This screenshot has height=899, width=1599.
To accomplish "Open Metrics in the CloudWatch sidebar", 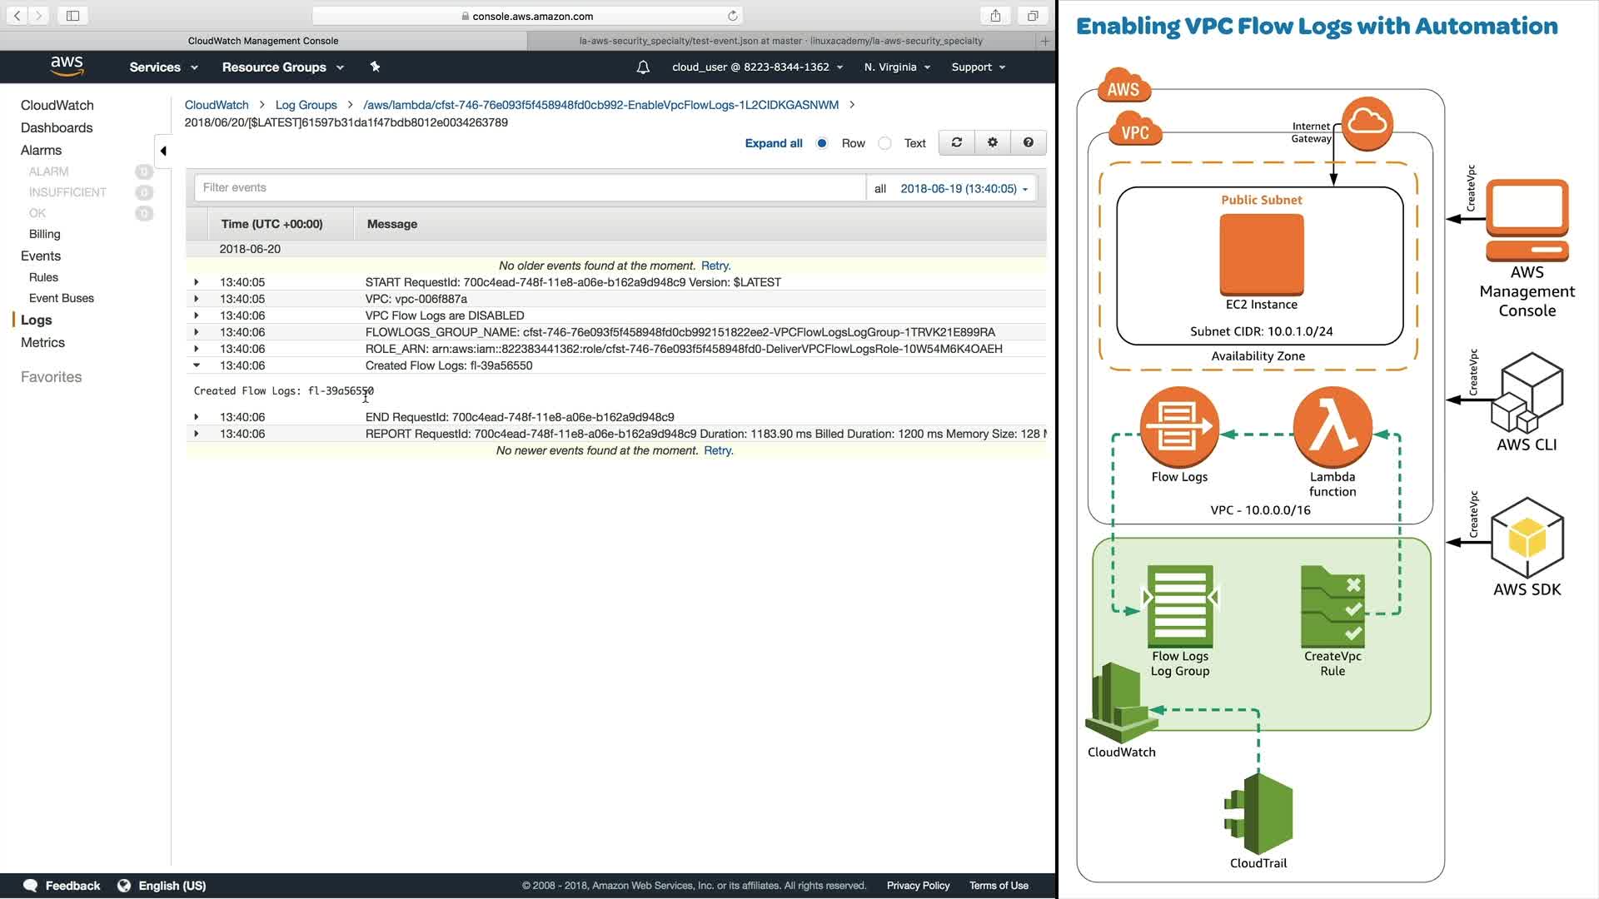I will (42, 342).
